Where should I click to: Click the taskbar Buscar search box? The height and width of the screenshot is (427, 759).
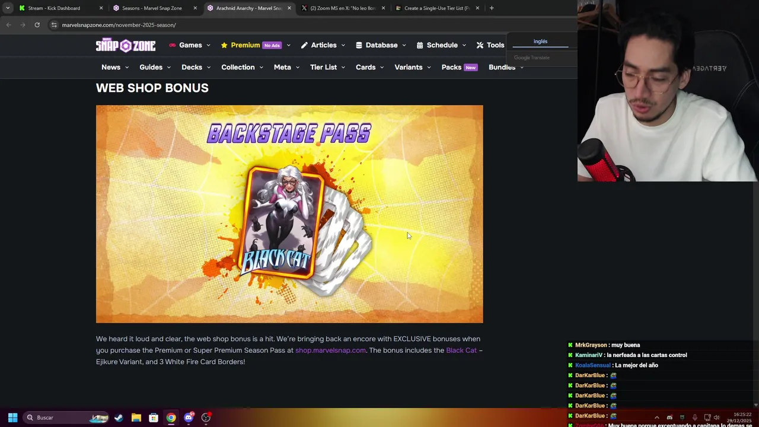coord(66,418)
